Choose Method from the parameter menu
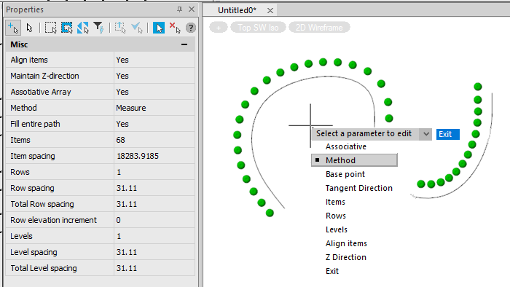This screenshot has height=287, width=510. (354, 160)
